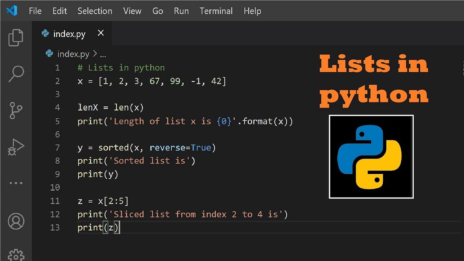Open the Manage gear icon
The width and height of the screenshot is (464, 261).
coord(16,255)
